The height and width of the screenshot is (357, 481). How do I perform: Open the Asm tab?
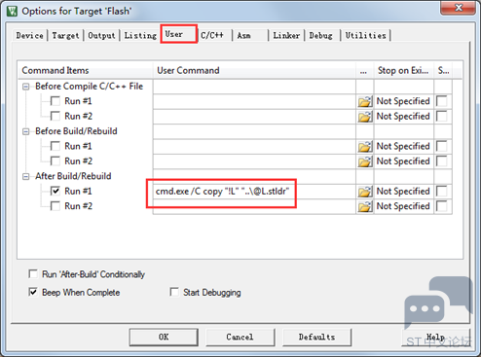pos(250,35)
